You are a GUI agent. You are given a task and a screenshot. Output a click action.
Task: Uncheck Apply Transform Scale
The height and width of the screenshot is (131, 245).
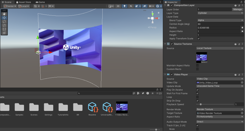click(x=199, y=38)
